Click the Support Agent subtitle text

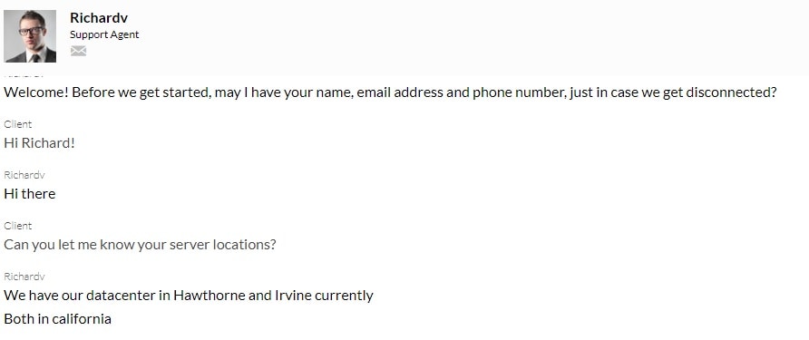coord(104,34)
